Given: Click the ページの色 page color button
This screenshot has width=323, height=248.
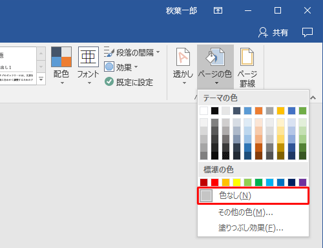Looking at the screenshot, I should pos(215,67).
